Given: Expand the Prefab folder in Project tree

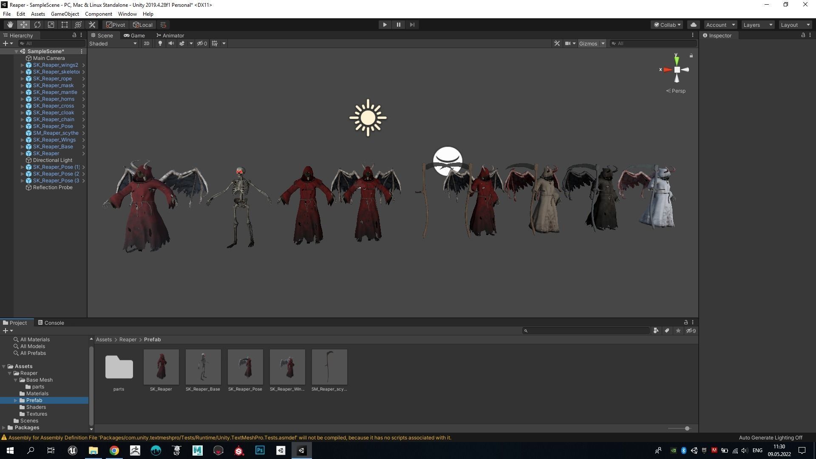Looking at the screenshot, I should [16, 400].
